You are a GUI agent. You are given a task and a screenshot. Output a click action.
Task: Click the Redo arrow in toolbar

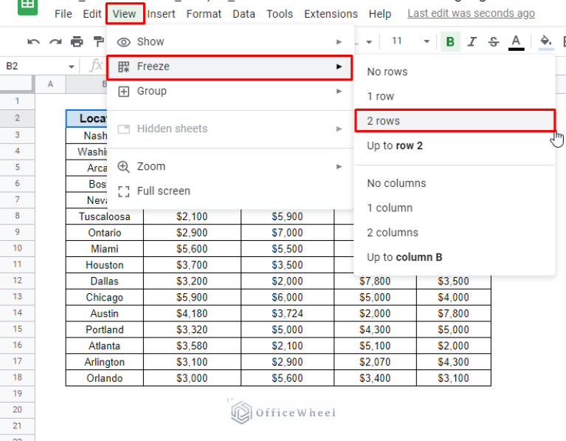point(55,41)
